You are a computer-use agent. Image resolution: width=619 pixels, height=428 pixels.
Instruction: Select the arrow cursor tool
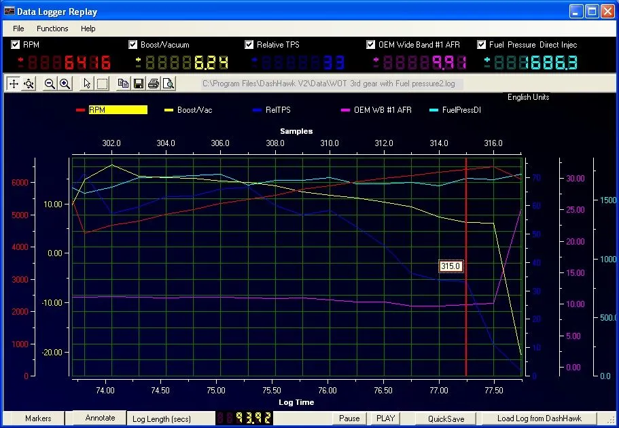coord(86,84)
